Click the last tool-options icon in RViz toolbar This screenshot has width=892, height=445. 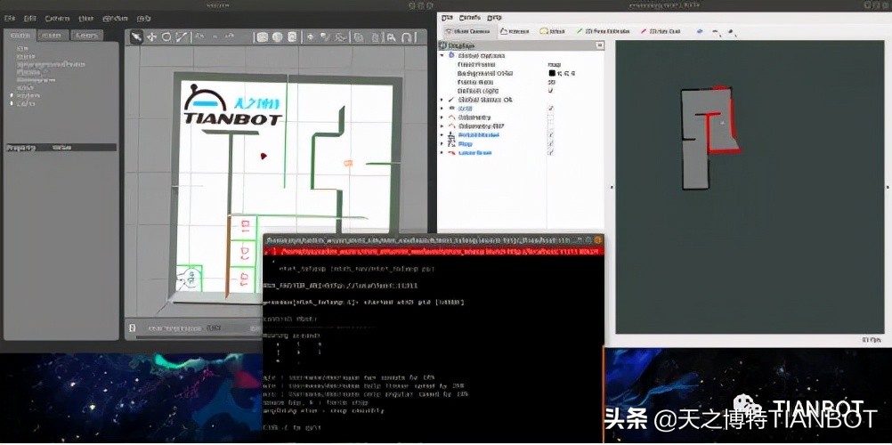(731, 32)
